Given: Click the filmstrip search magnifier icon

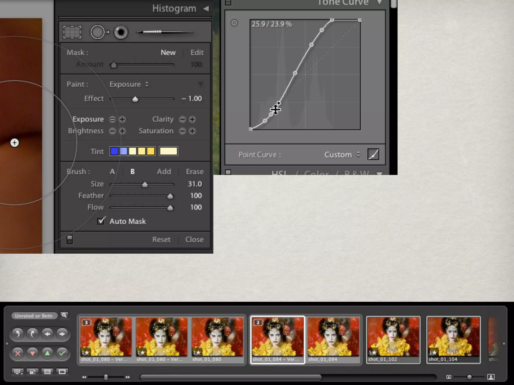Looking at the screenshot, I should click(64, 315).
